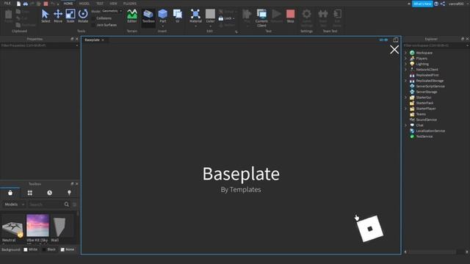The height and width of the screenshot is (264, 470).
Task: Switch to the MODEL ribbon tab
Action: (84, 3)
